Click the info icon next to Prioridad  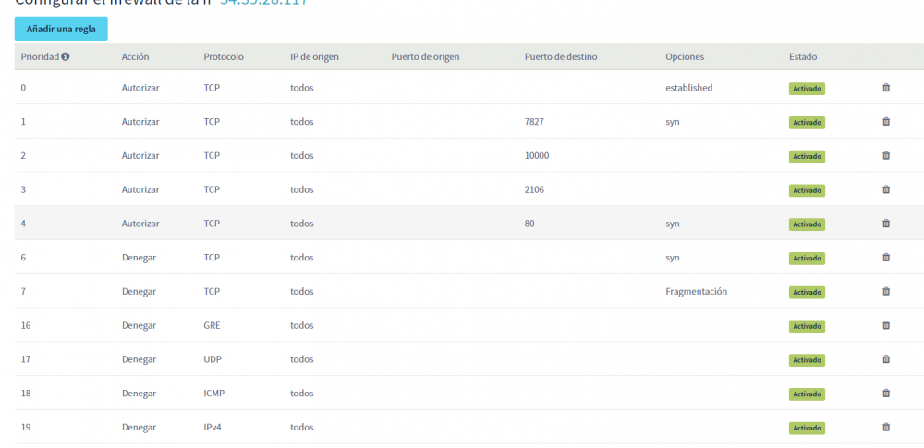point(66,57)
